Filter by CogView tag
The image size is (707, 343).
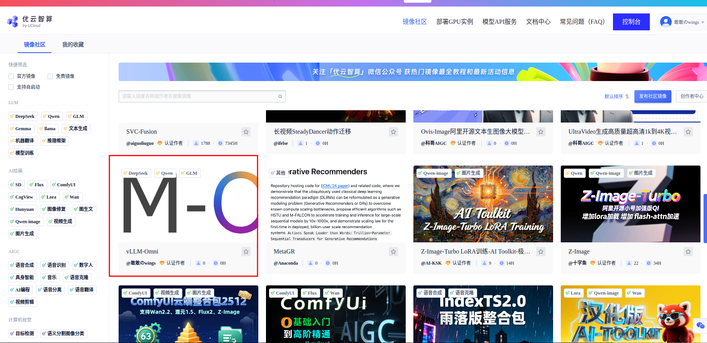[22, 197]
